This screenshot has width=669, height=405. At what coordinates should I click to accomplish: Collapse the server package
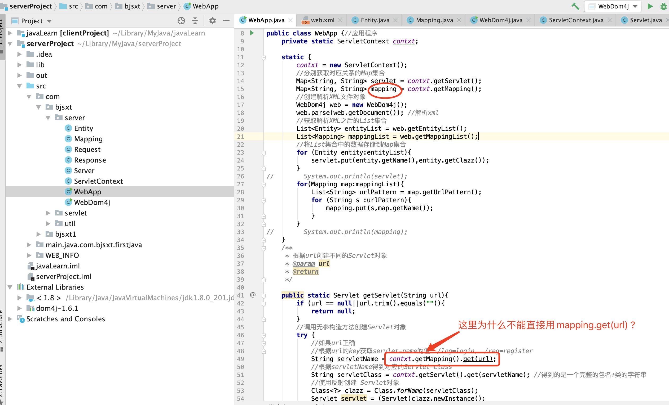[x=48, y=118]
